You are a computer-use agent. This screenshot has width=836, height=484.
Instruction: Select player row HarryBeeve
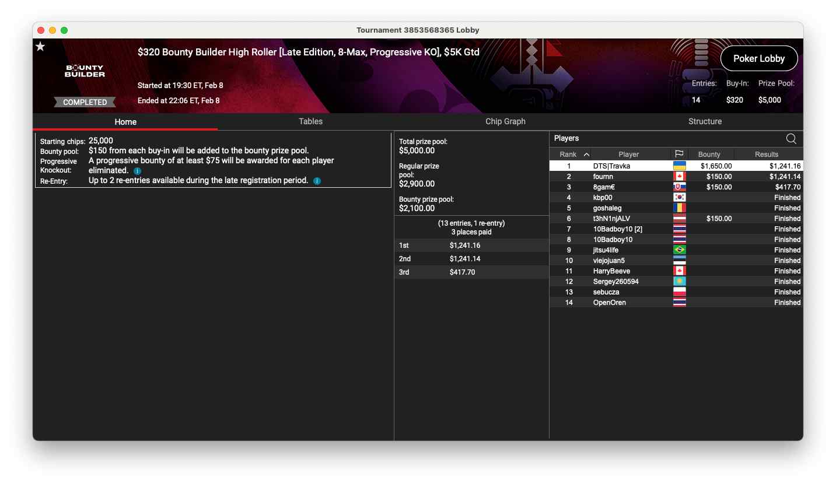(676, 271)
